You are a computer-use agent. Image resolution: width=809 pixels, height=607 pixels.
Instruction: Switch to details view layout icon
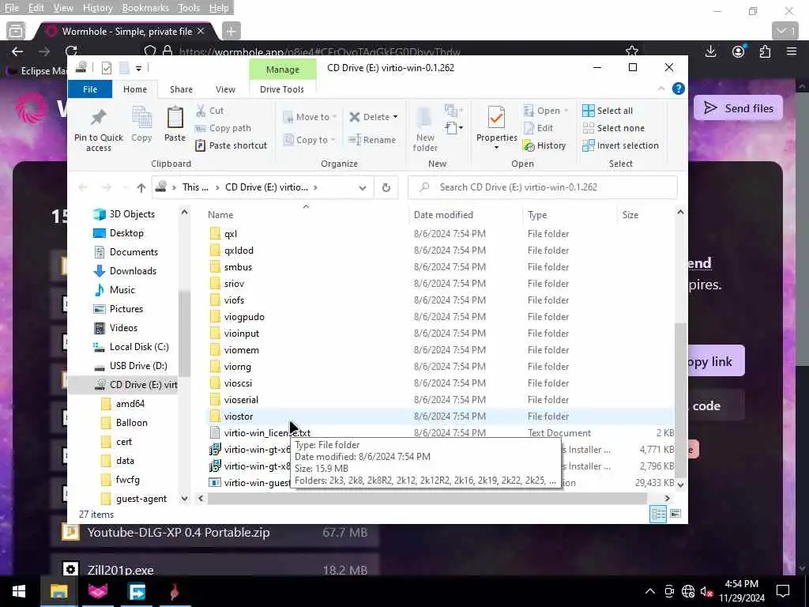click(x=658, y=514)
